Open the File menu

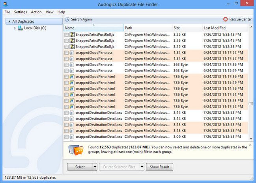pos(7,12)
